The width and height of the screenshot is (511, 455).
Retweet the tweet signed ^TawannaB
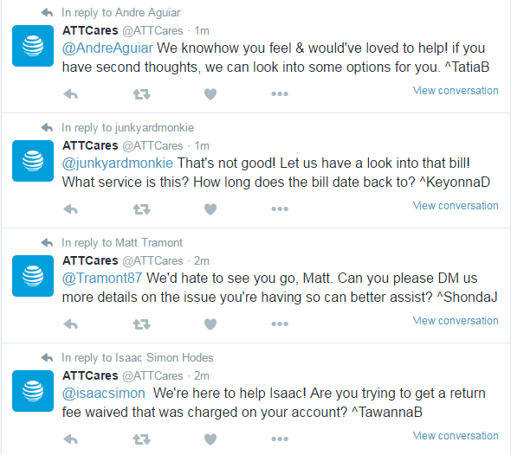click(141, 439)
